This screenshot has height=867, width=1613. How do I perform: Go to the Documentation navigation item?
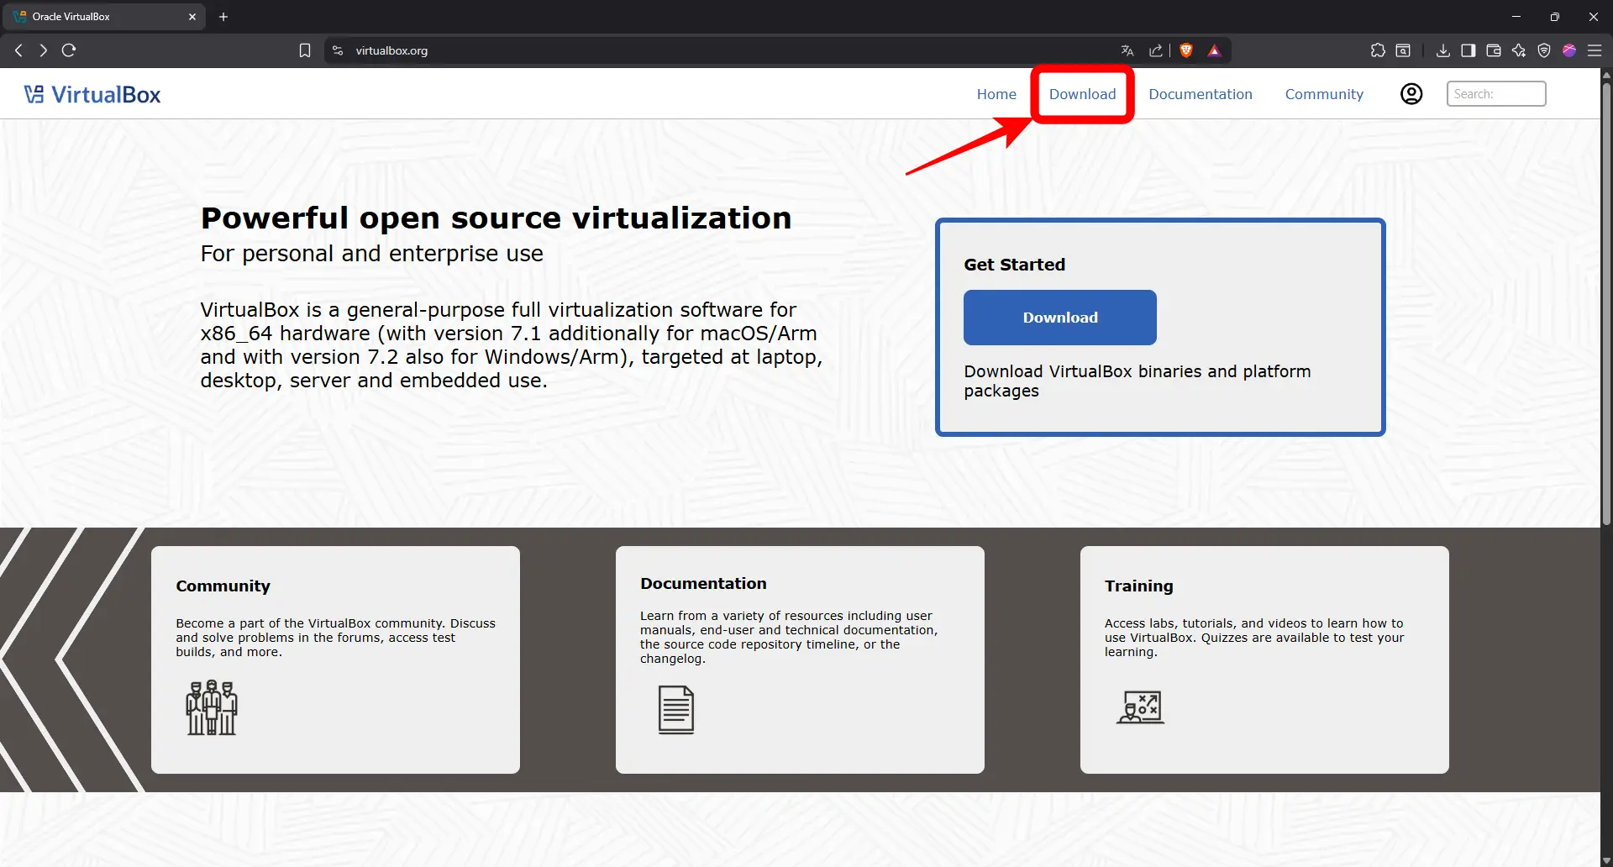pos(1200,94)
